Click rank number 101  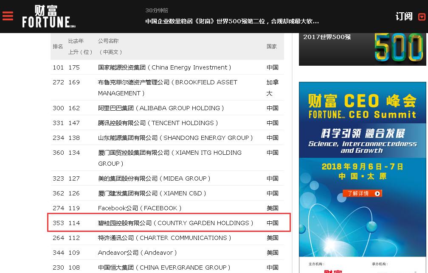[x=58, y=67]
